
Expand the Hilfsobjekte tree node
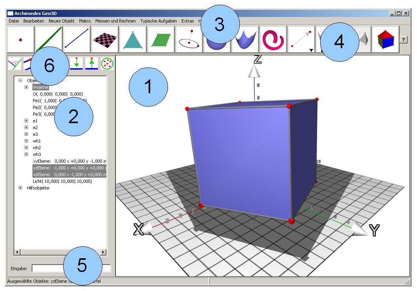click(x=21, y=188)
